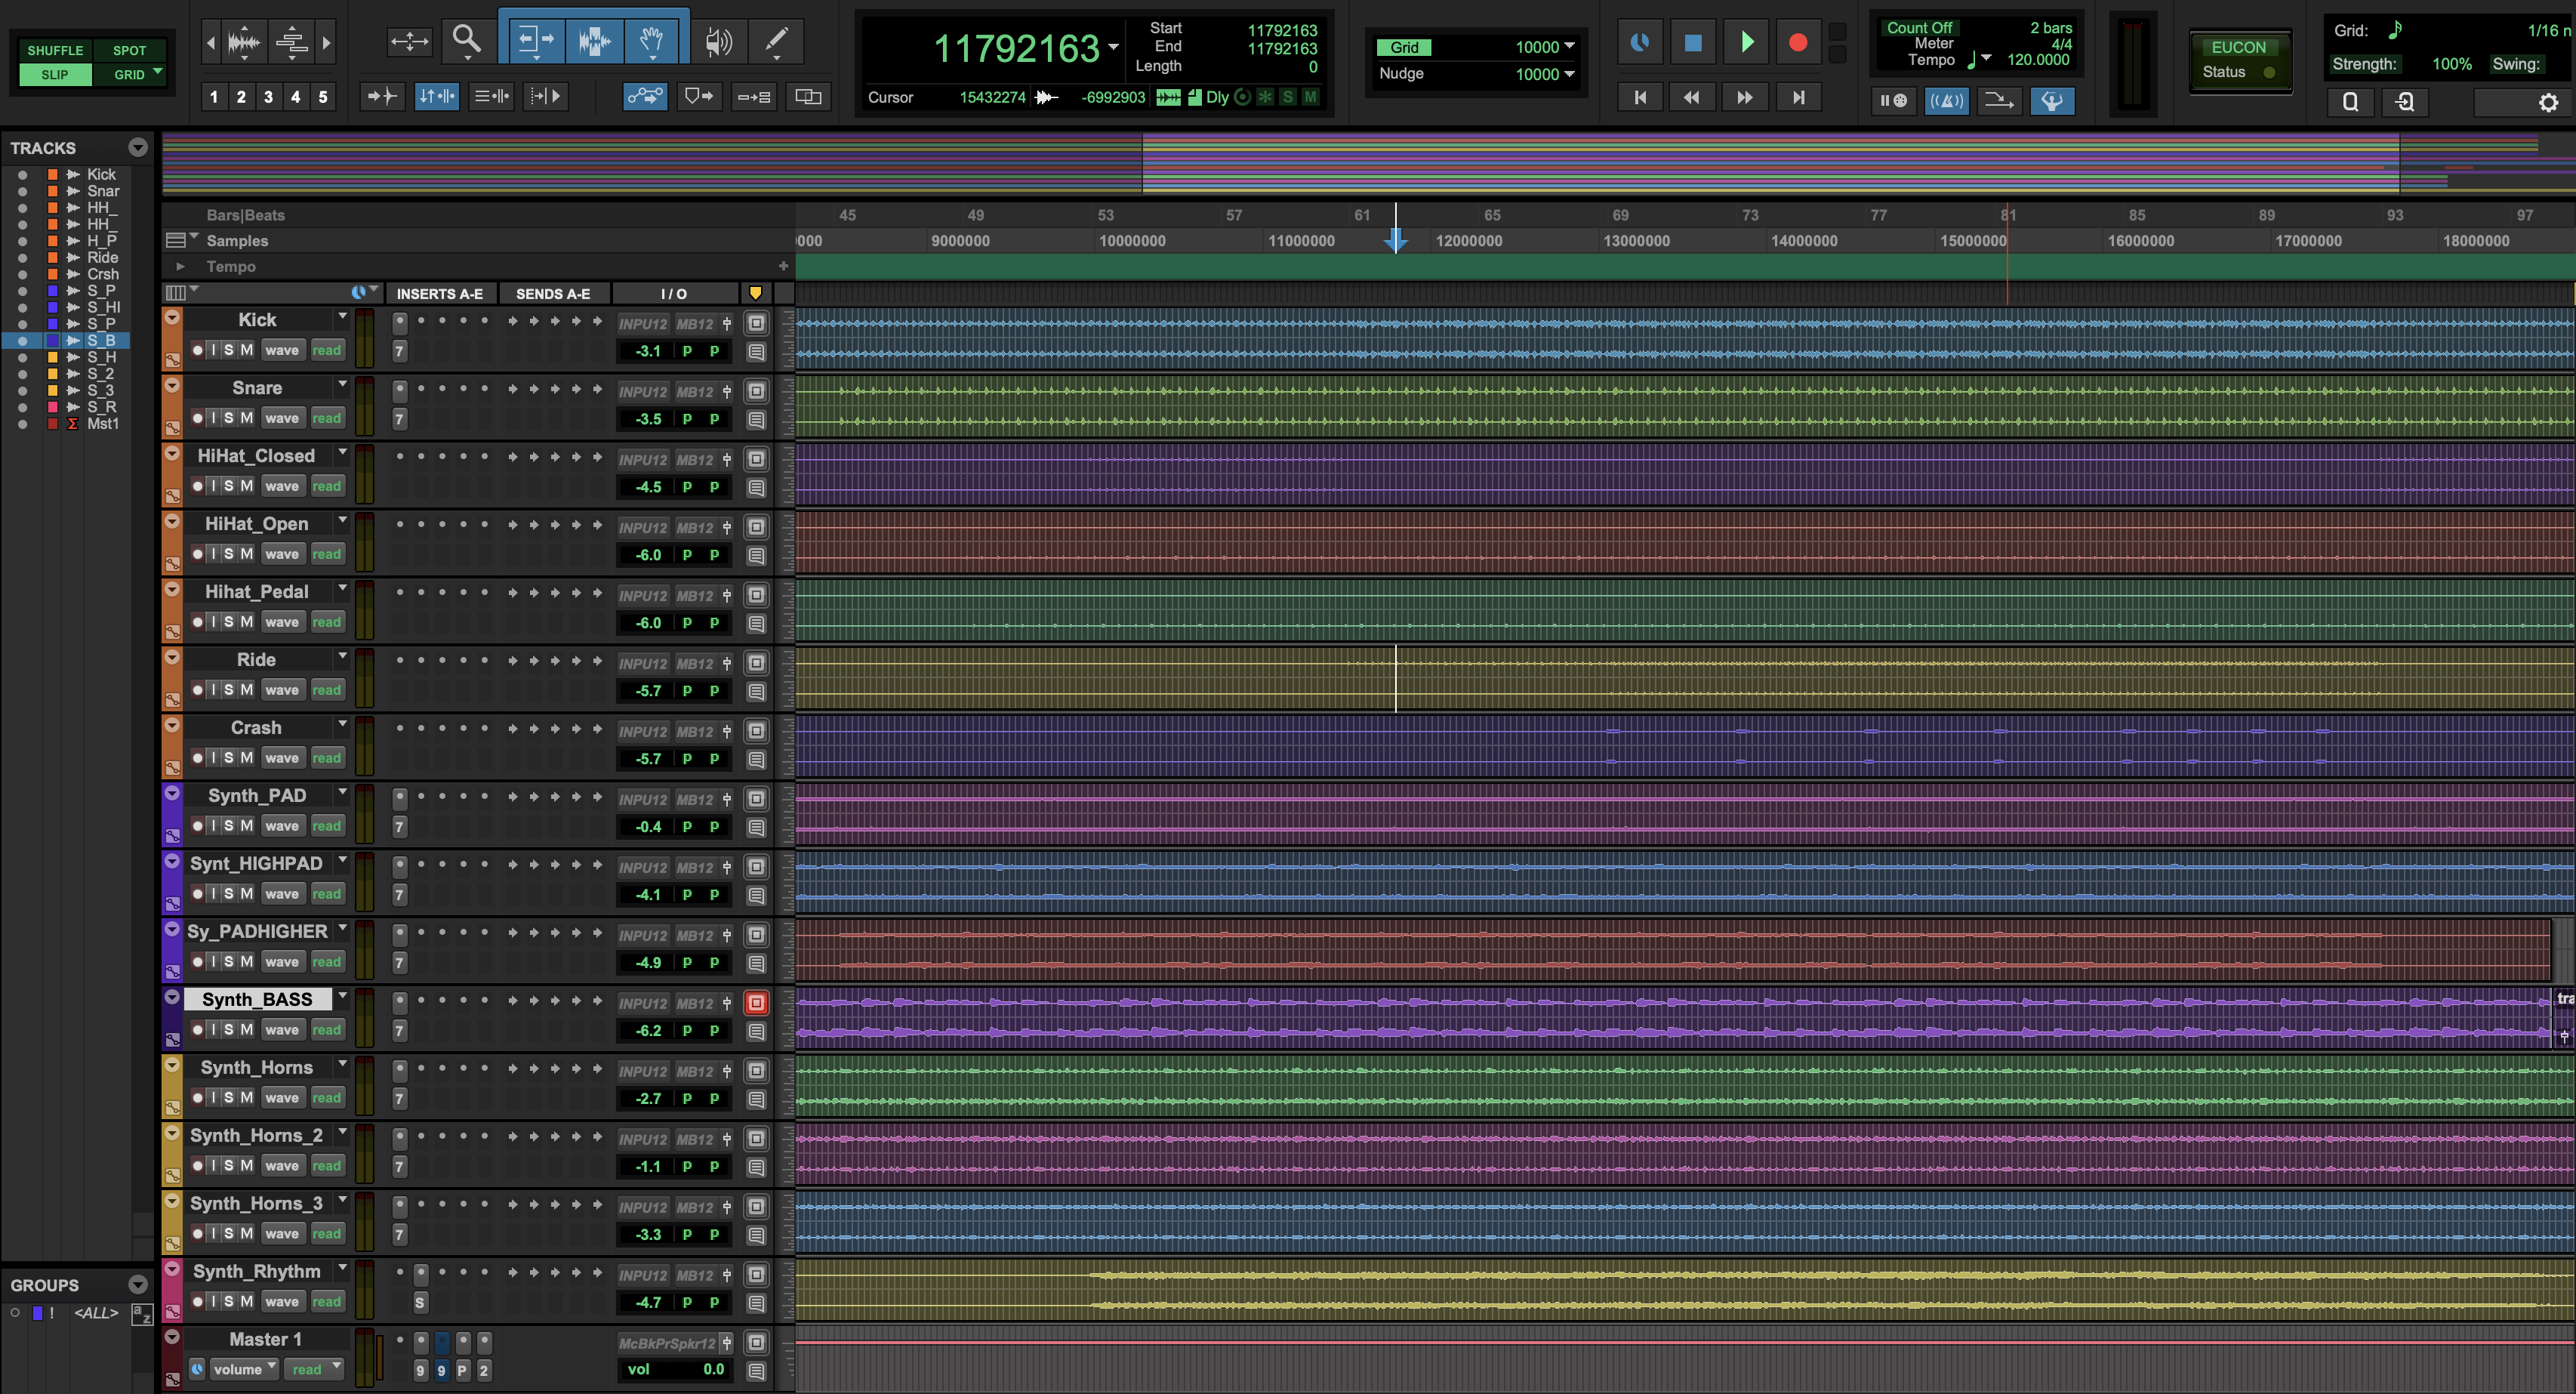The width and height of the screenshot is (2576, 1394).
Task: Mute the Snare track
Action: (246, 418)
